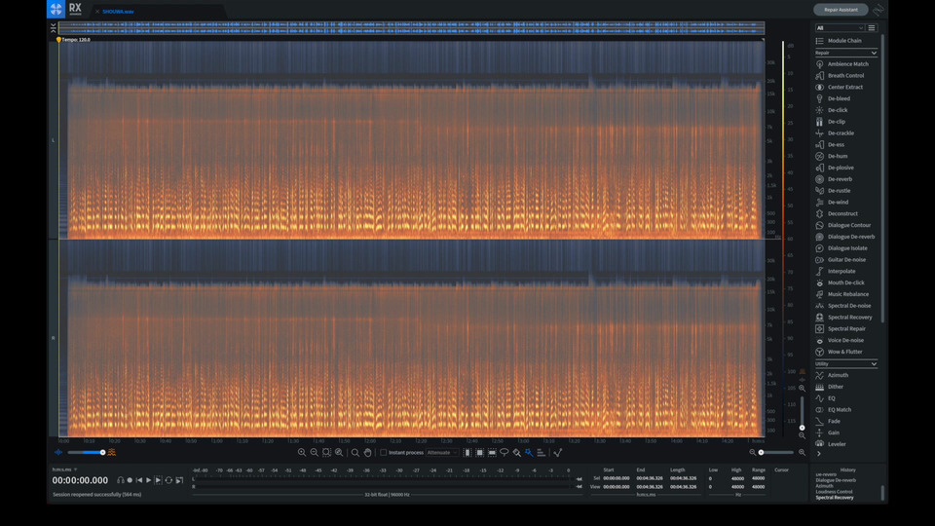Click the Repair Assistant button
935x526 pixels.
pyautogui.click(x=841, y=10)
